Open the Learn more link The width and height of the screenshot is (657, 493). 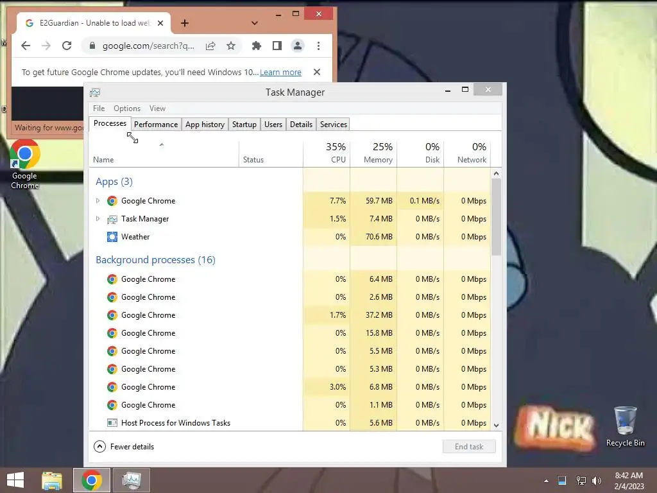click(280, 72)
